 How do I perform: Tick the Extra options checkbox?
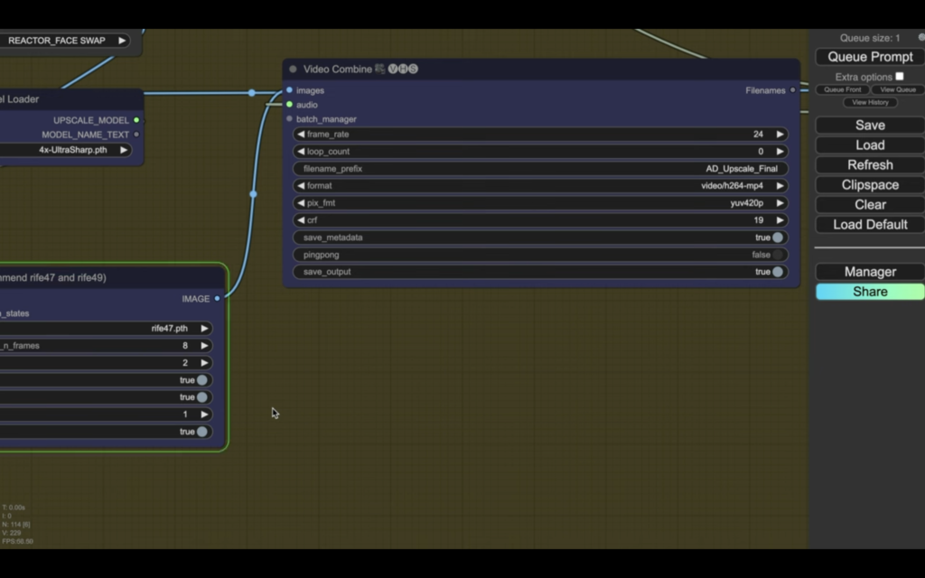(x=899, y=77)
